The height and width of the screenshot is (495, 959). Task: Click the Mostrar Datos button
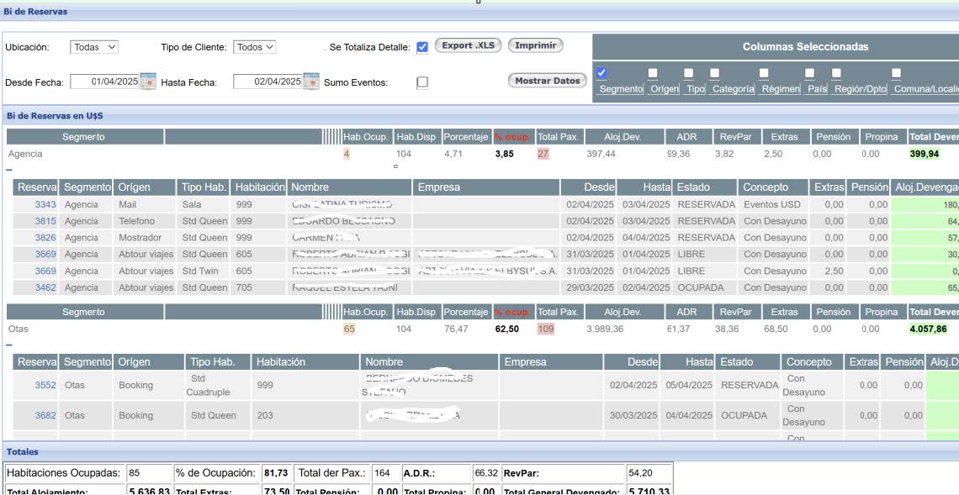click(547, 81)
